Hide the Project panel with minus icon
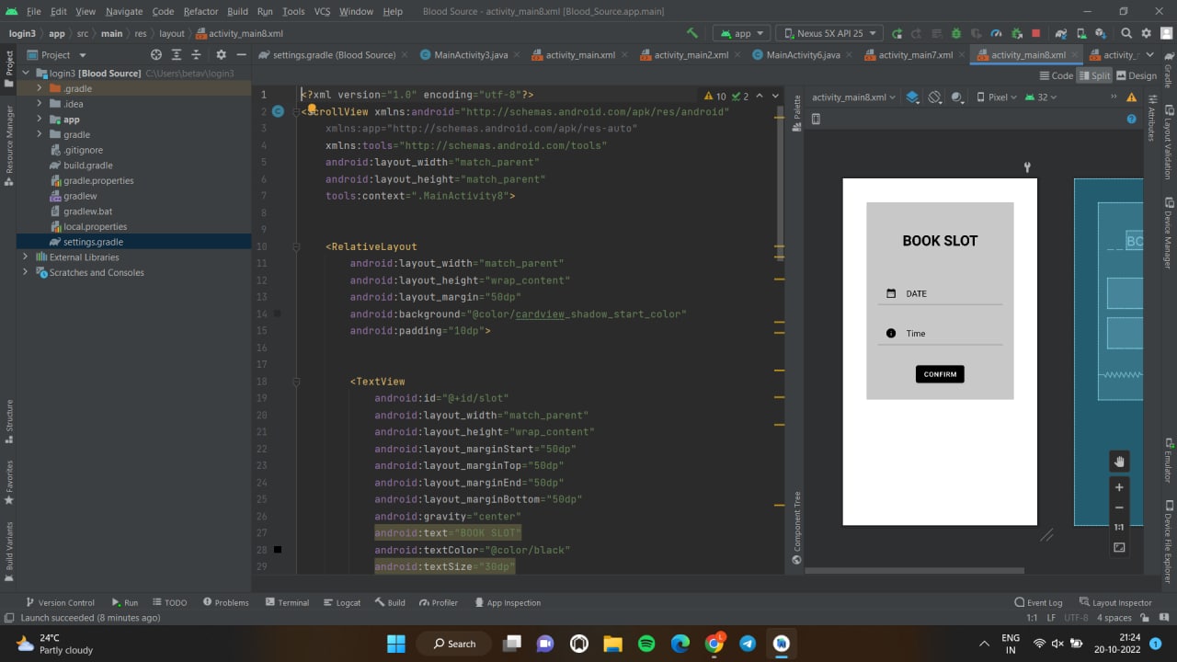1177x662 pixels. pos(241,54)
